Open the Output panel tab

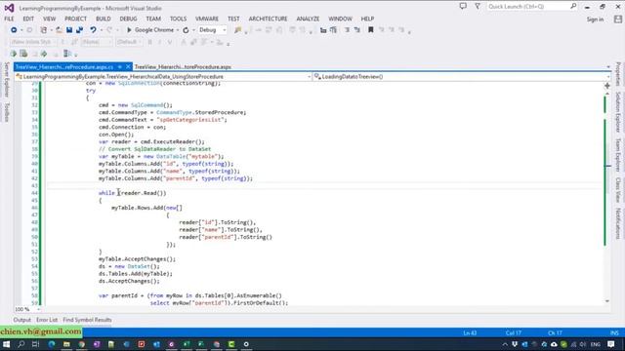click(21, 320)
